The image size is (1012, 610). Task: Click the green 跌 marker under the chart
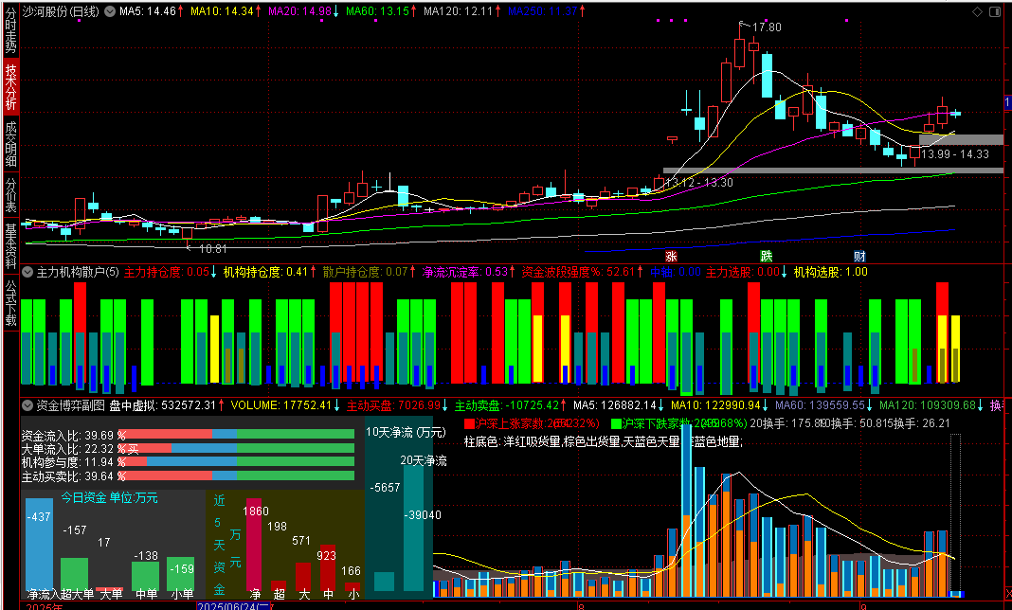point(766,257)
